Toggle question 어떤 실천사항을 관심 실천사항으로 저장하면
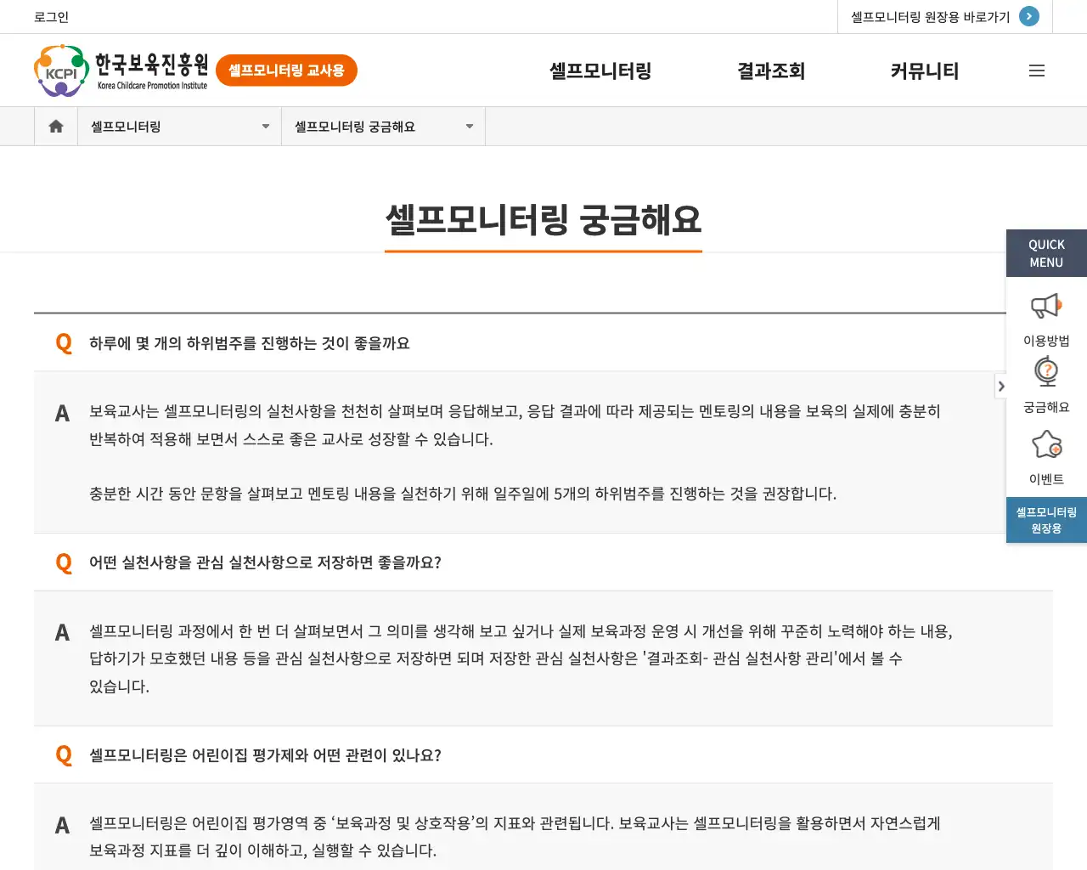 click(543, 562)
